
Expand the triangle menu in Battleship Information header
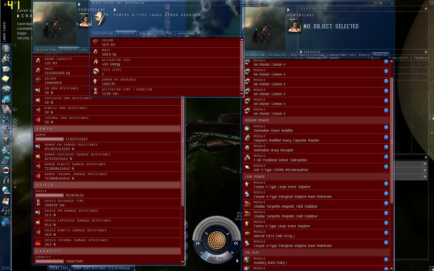288,10
